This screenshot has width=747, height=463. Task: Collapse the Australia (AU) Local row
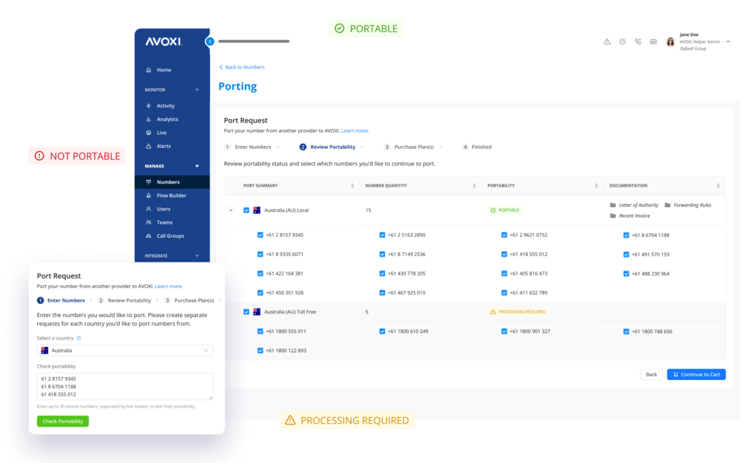[x=231, y=210]
